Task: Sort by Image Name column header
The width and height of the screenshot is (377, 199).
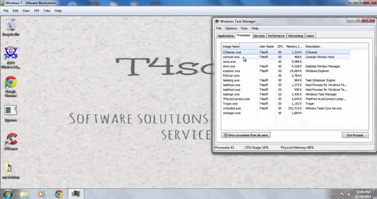Action: (x=239, y=46)
